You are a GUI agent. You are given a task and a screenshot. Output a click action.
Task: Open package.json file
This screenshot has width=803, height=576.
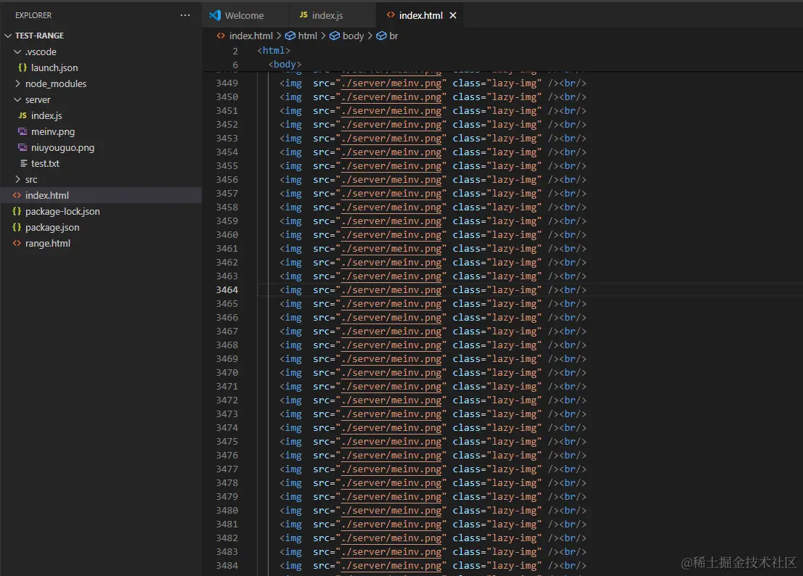pos(52,227)
